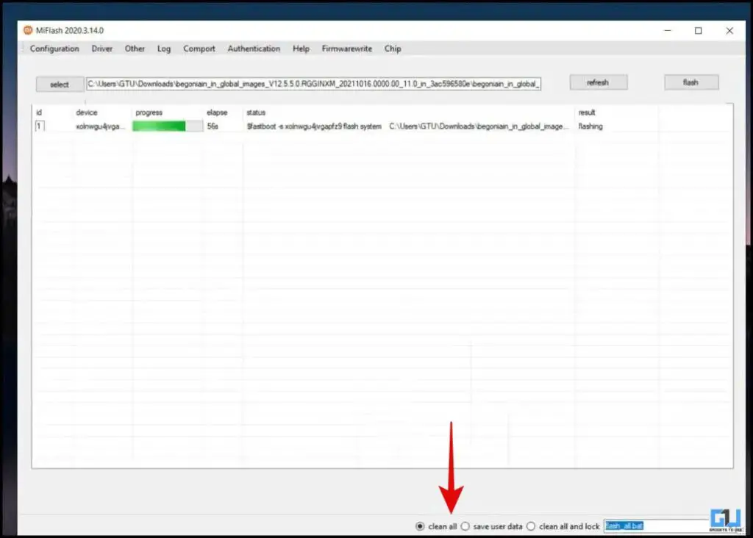
Task: Click the green flashing progress bar
Action: pos(168,126)
